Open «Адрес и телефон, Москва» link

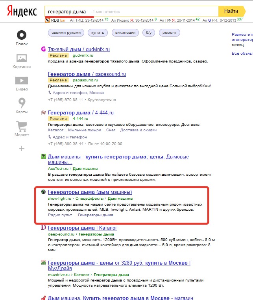coord(78,93)
